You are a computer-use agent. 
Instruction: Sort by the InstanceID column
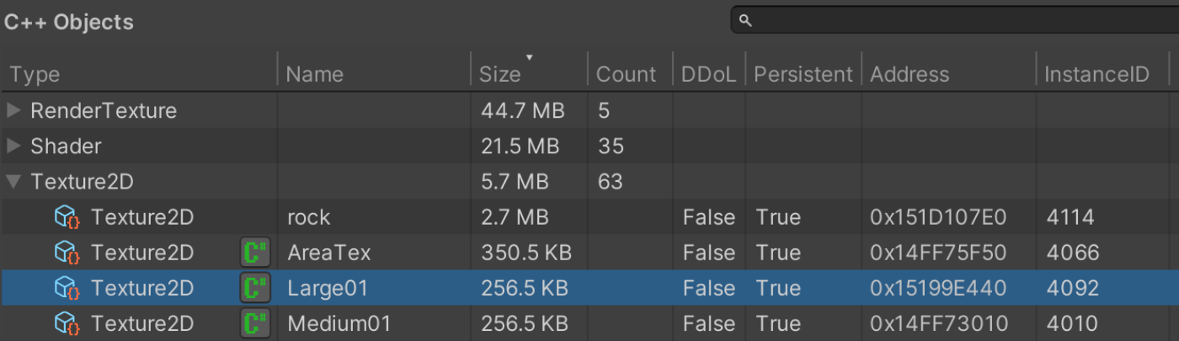(1096, 74)
